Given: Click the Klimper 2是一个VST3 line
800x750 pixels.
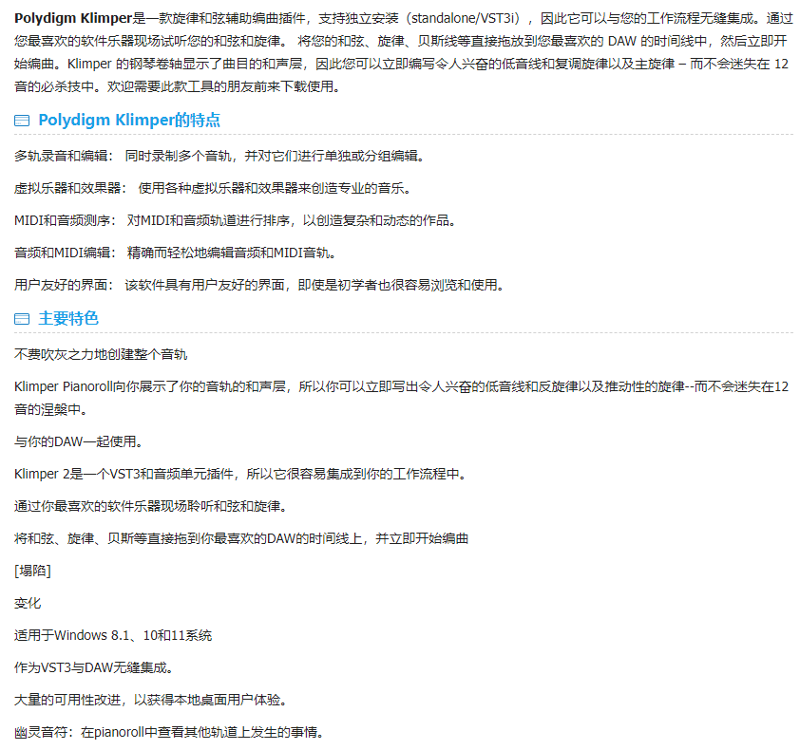Looking at the screenshot, I should pos(240,474).
